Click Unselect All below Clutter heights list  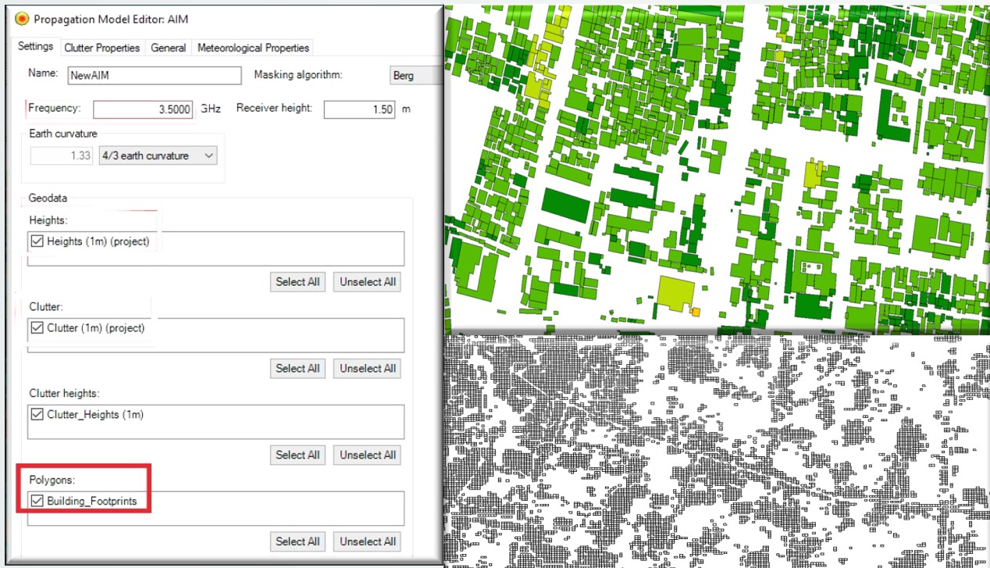[367, 455]
